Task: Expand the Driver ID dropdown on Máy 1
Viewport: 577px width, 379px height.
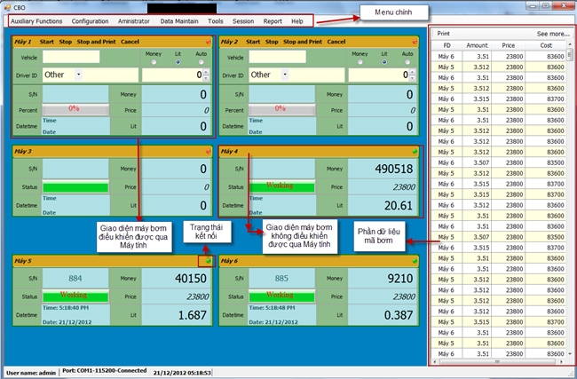Action: click(x=78, y=75)
